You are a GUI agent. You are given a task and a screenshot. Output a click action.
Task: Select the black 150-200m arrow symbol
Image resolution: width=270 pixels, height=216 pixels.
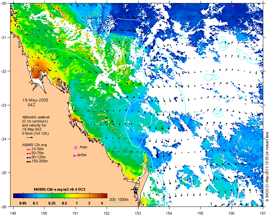(x=29, y=162)
